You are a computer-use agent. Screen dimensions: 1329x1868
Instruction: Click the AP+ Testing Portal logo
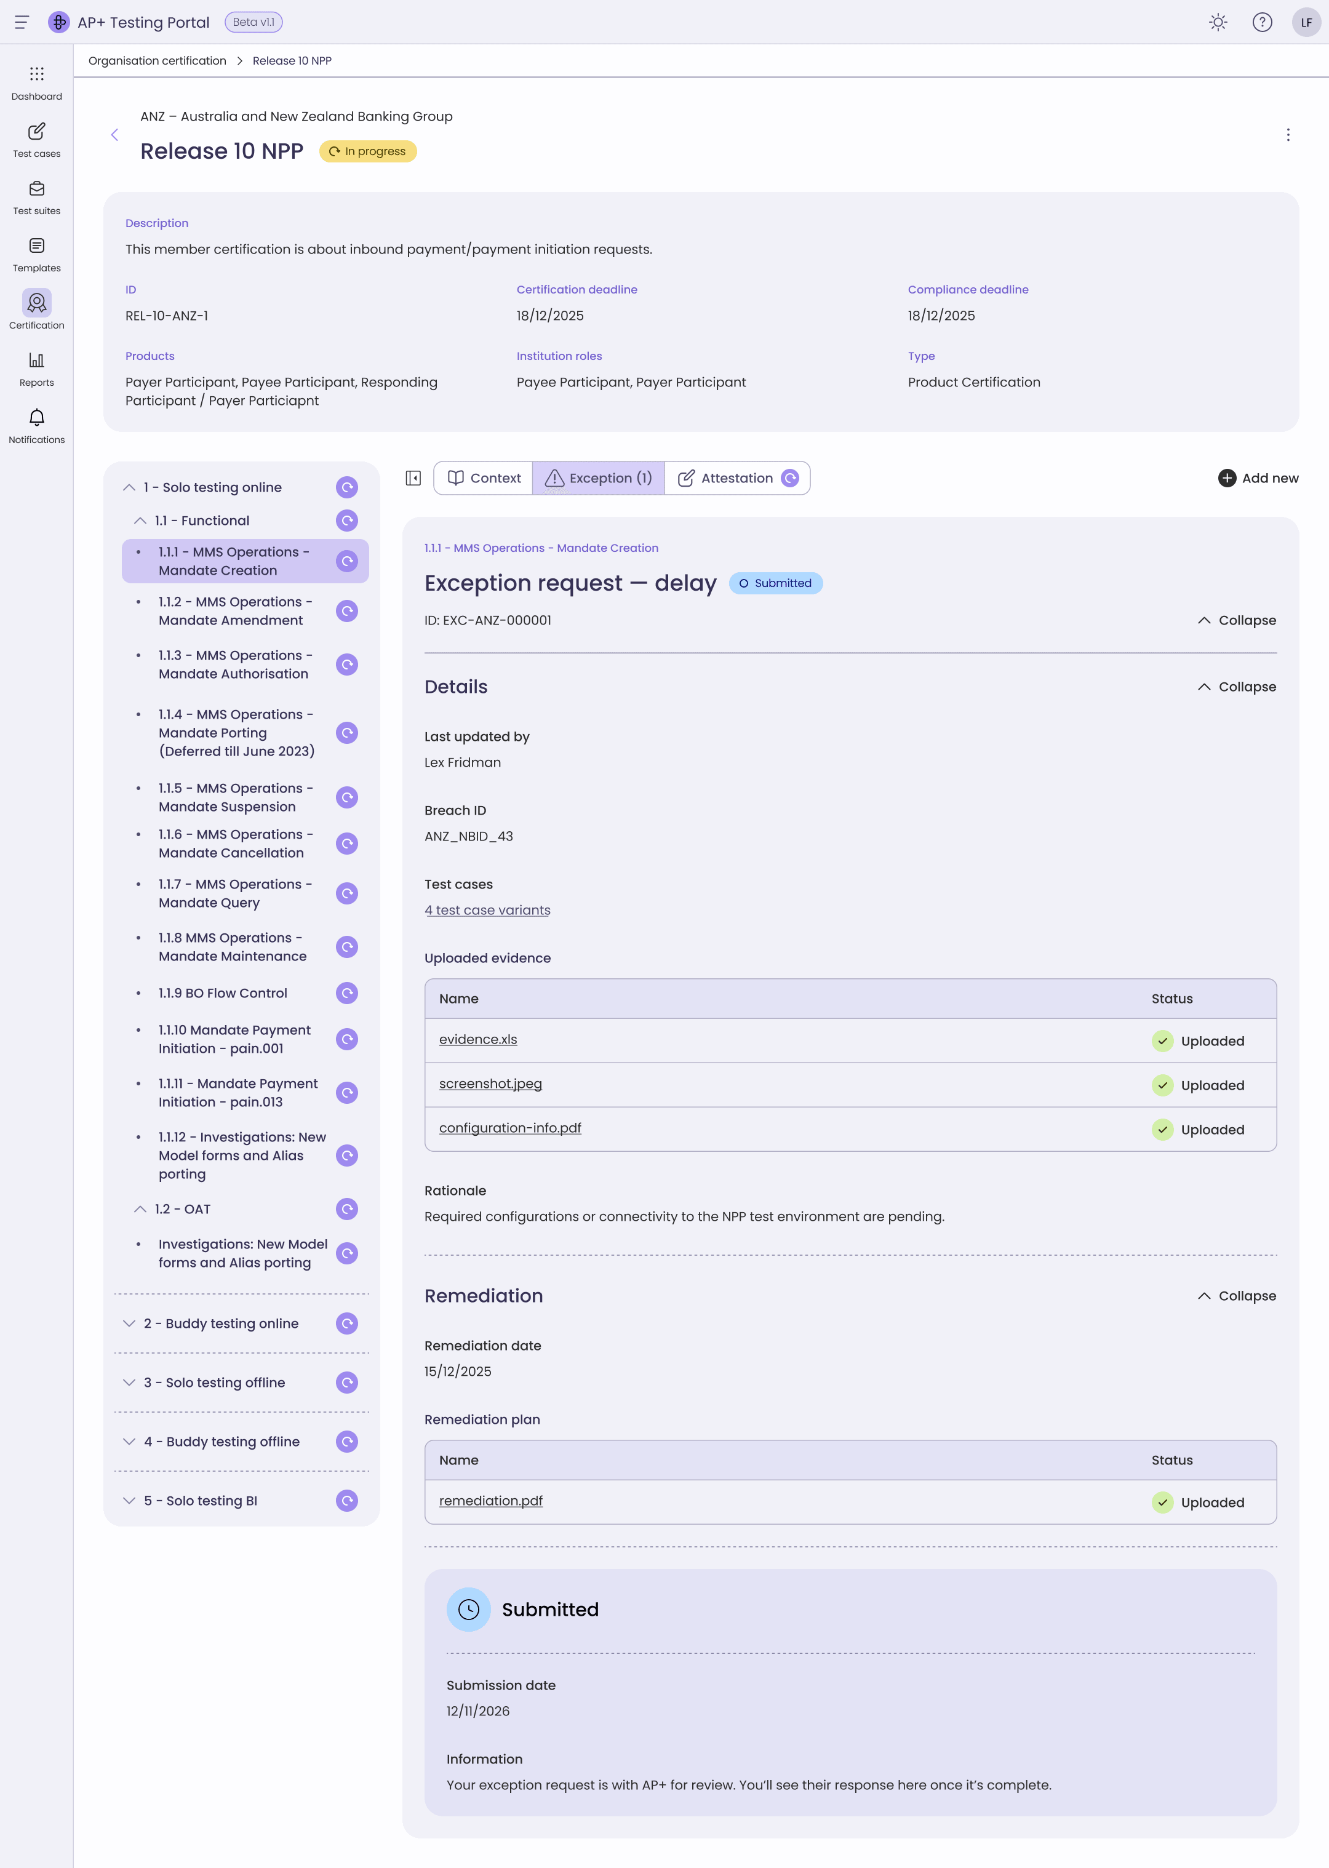click(59, 22)
